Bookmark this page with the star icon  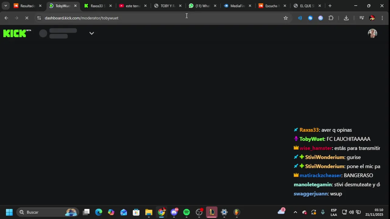285,18
